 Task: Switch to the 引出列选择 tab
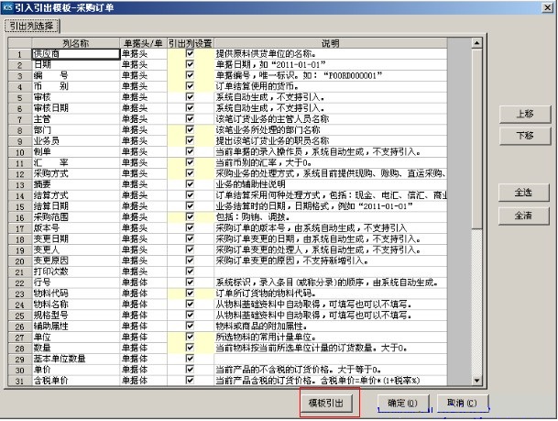click(x=30, y=26)
